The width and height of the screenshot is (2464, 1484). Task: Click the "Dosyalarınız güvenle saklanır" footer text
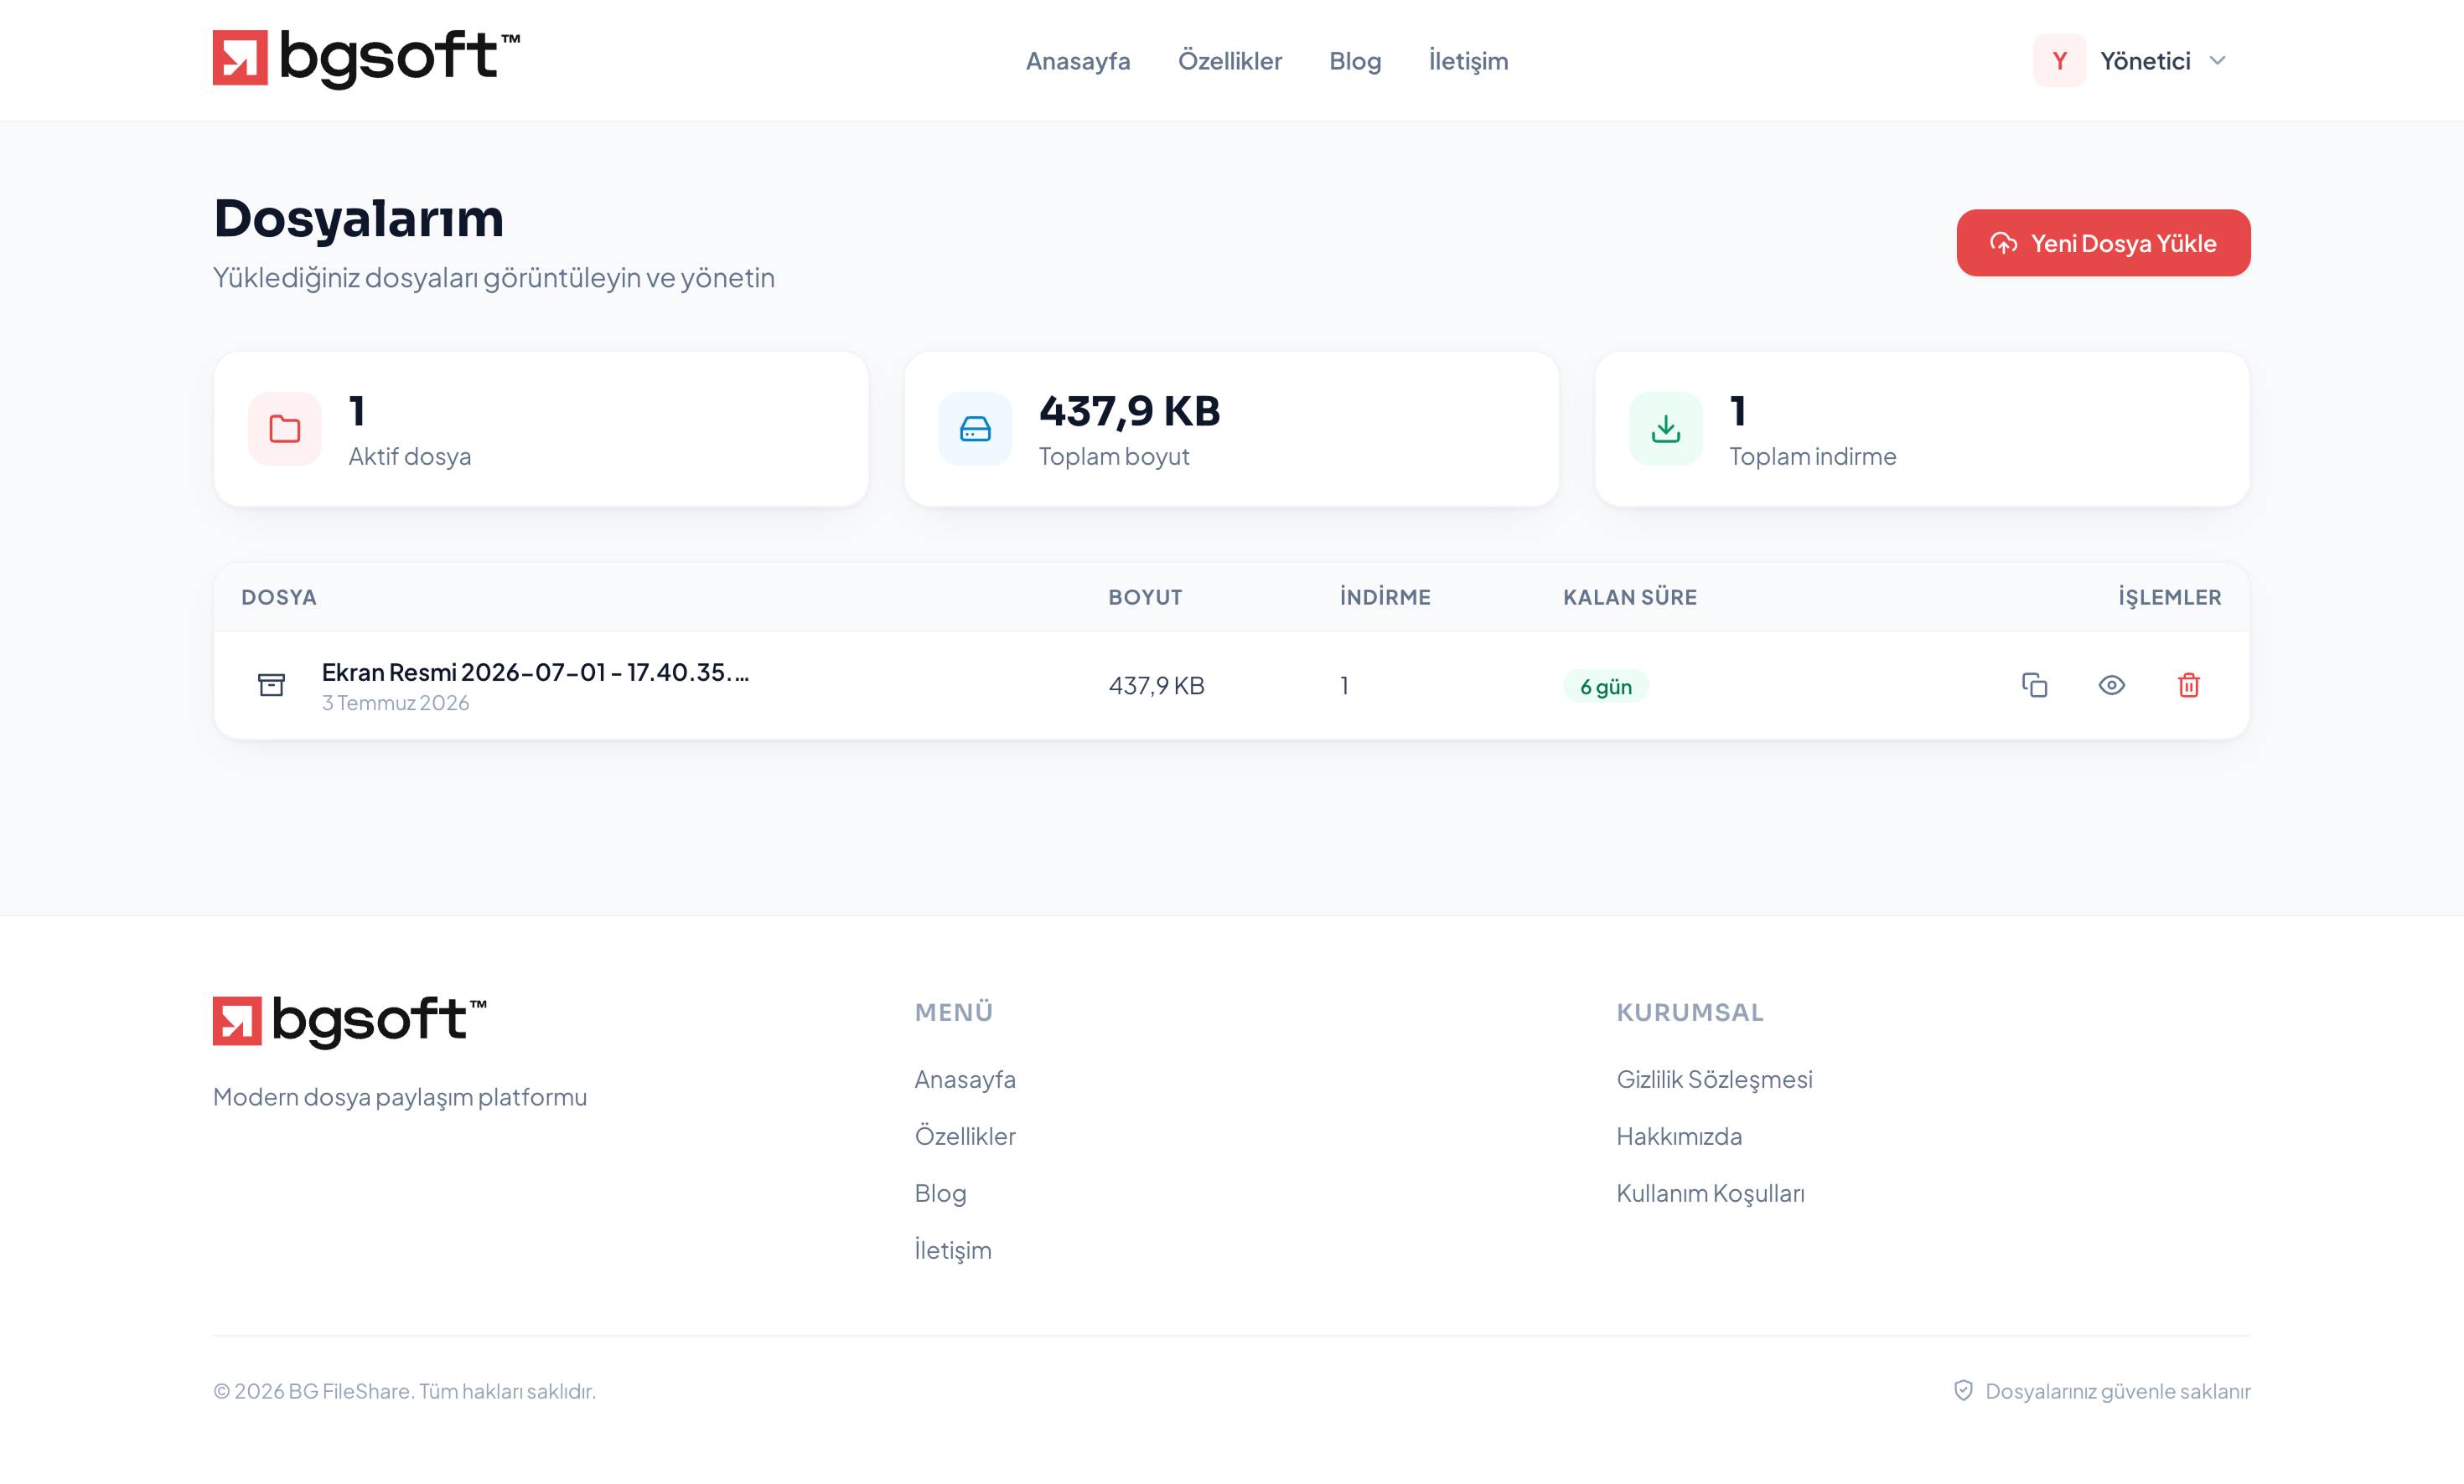pyautogui.click(x=2117, y=1392)
